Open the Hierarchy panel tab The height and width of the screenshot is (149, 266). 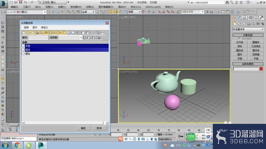245,17
